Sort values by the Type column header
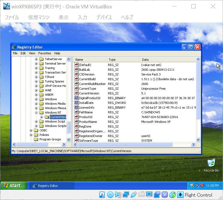 click(x=123, y=60)
